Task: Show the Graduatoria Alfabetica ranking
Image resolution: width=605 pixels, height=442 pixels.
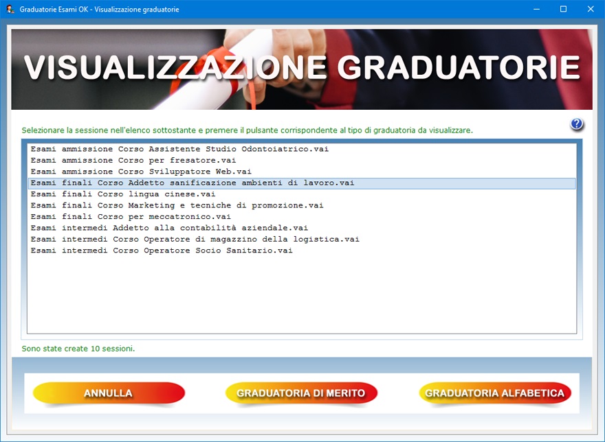Action: pos(494,393)
